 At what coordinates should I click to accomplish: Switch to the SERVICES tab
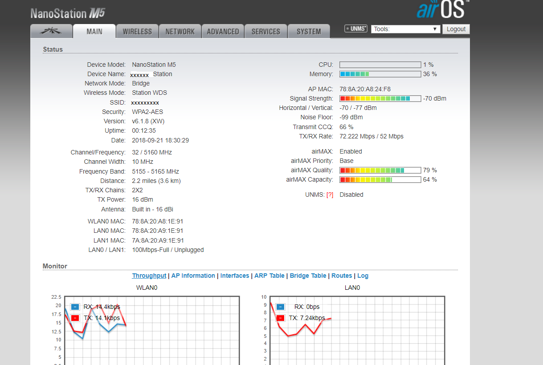[x=265, y=31]
